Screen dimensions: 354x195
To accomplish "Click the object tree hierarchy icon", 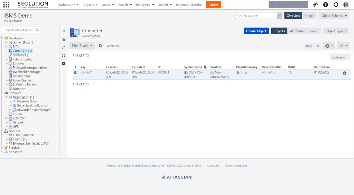I will tap(64, 39).
